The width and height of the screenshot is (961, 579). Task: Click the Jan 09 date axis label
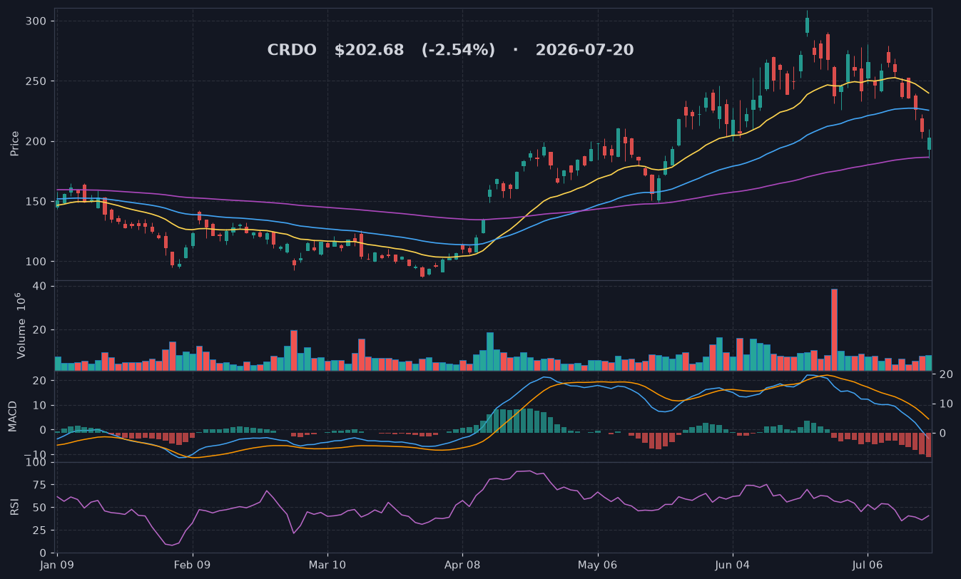pos(58,564)
